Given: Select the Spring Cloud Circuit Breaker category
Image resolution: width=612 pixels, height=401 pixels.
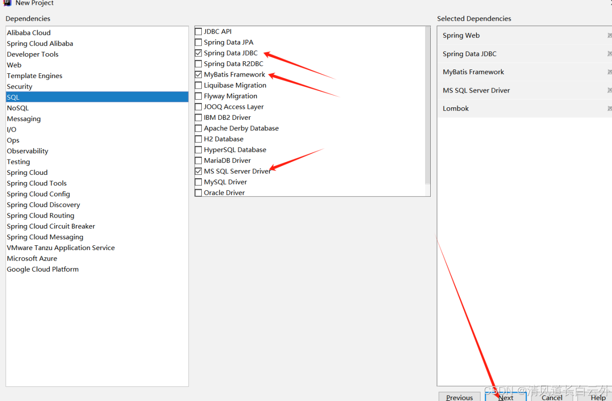Looking at the screenshot, I should [97, 226].
